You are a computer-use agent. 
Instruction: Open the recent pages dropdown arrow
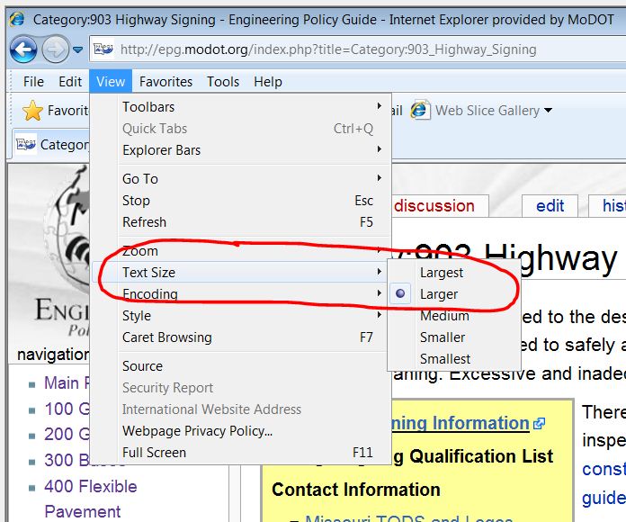point(78,49)
